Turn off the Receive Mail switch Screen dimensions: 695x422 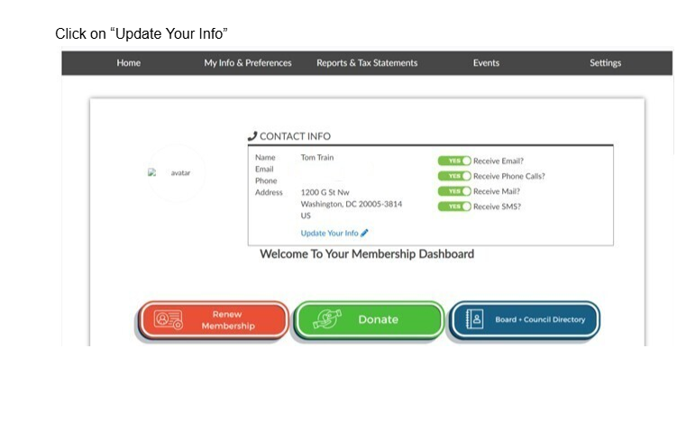[x=454, y=191]
